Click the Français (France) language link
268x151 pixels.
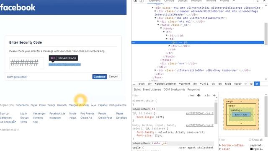pos(79,105)
